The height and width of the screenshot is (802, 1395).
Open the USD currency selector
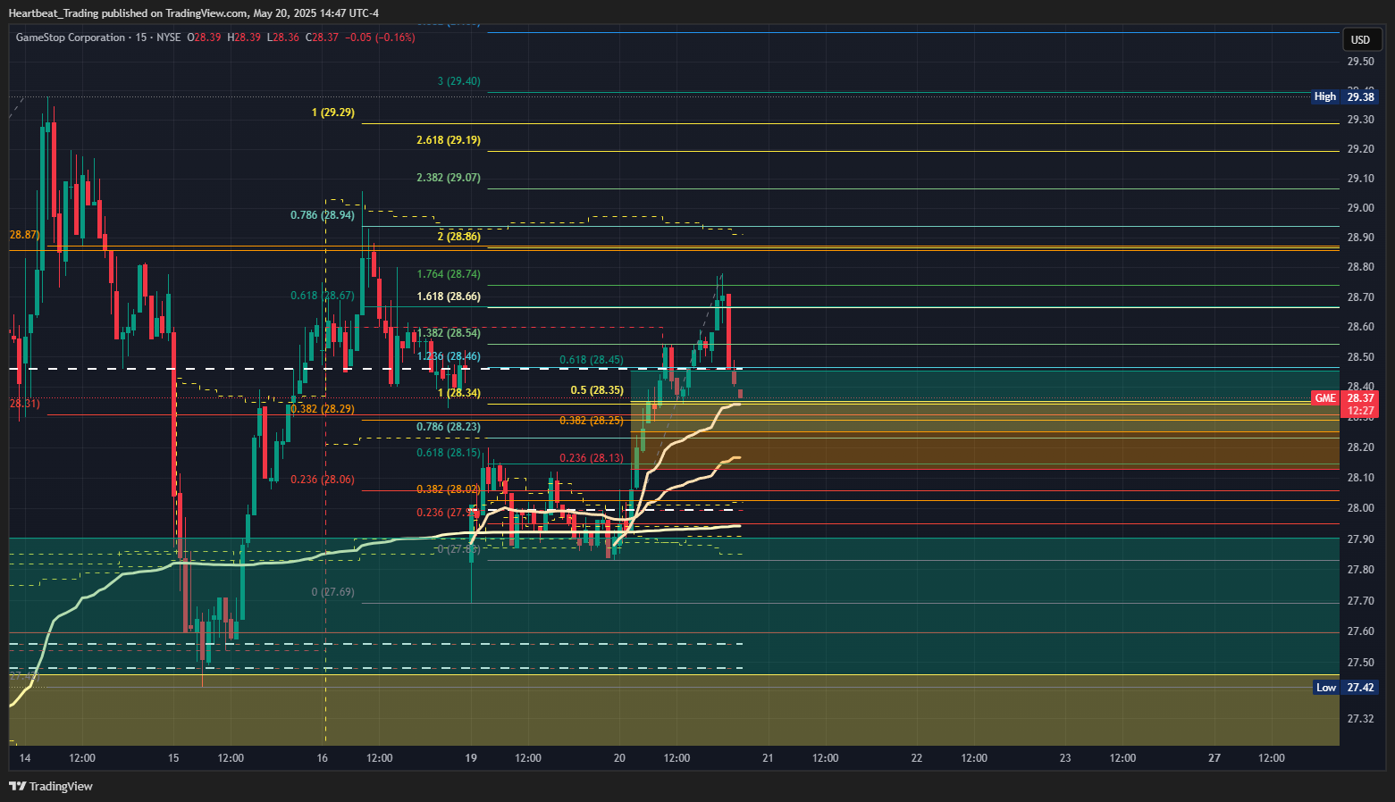pyautogui.click(x=1360, y=39)
